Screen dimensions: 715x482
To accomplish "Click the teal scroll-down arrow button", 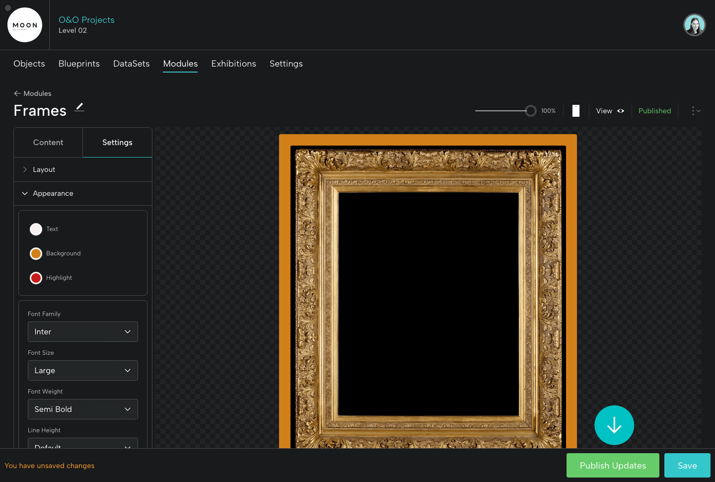I will point(614,425).
